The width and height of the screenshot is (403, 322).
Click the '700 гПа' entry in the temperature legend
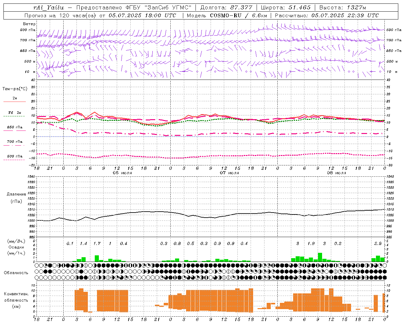coord(15,142)
